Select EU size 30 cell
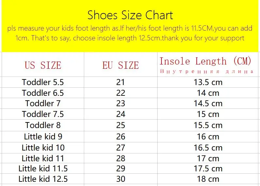 click(121, 179)
